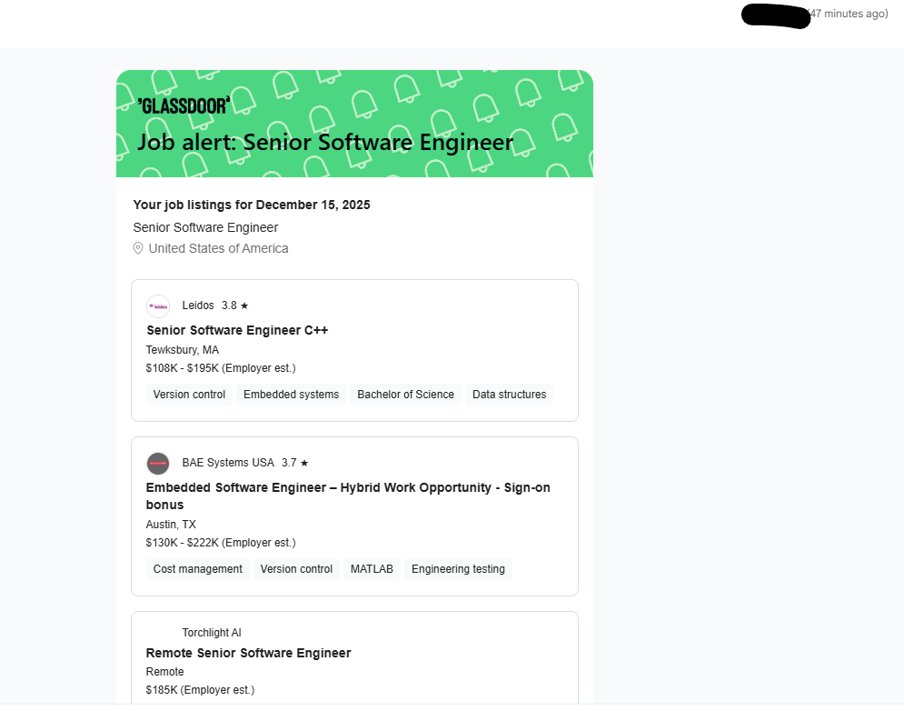This screenshot has height=711, width=904.
Task: Click the BAE Systems USA logo
Action: click(158, 463)
